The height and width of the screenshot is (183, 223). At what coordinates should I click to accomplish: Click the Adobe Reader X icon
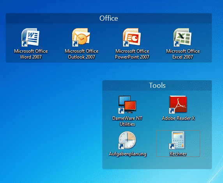point(178,105)
